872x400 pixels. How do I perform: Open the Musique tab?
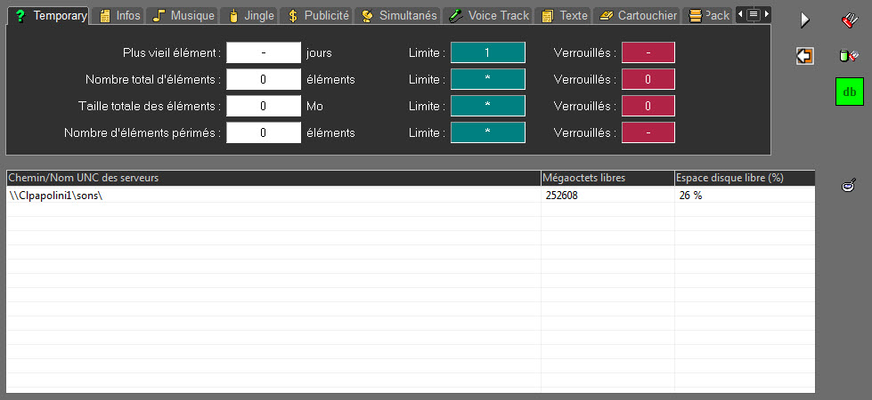point(183,15)
